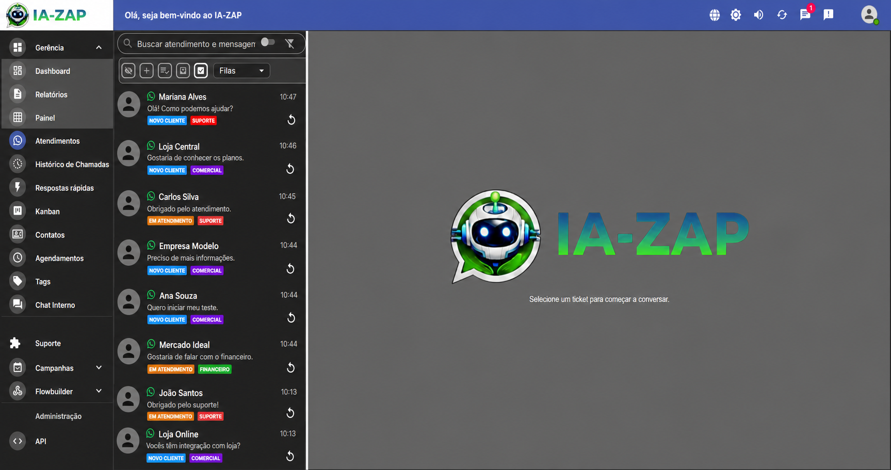891x470 pixels.
Task: Open Tags in sidebar
Action: click(x=57, y=282)
